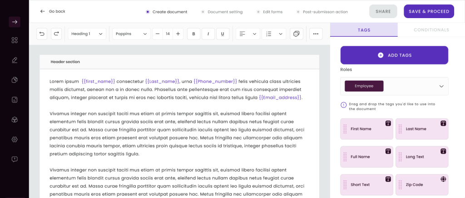Grab the drag handle on Long Text tag

coord(400,157)
